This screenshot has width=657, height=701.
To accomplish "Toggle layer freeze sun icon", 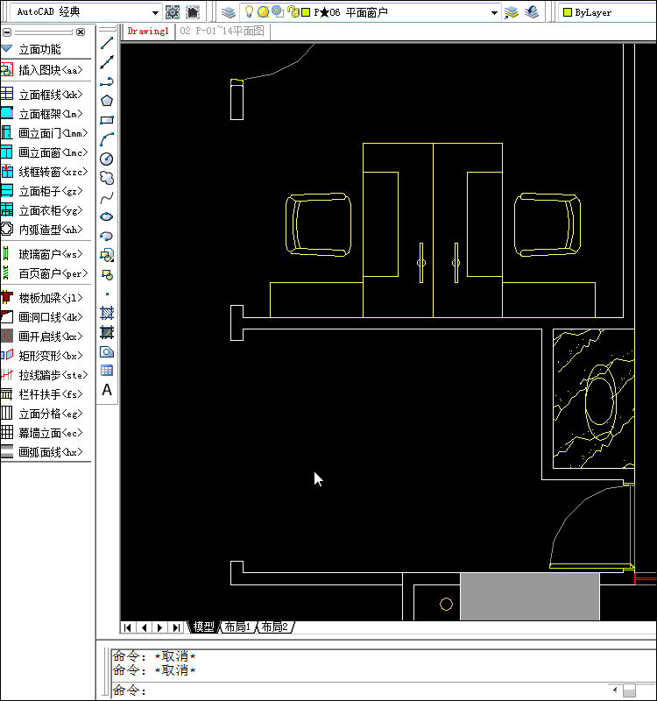I will tap(264, 12).
